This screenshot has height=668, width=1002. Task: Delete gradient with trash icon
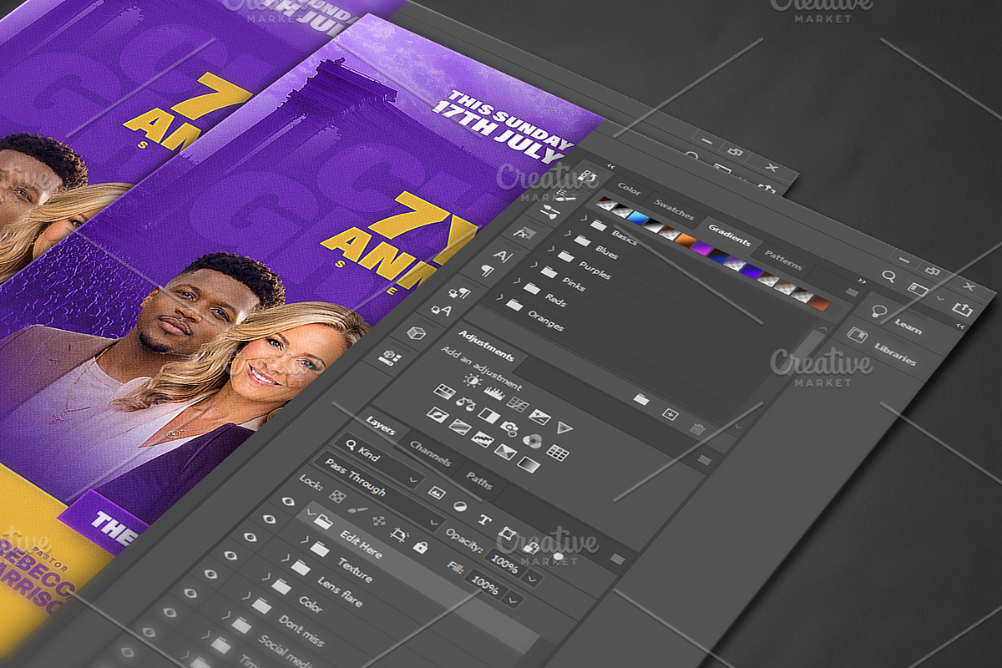click(x=698, y=428)
